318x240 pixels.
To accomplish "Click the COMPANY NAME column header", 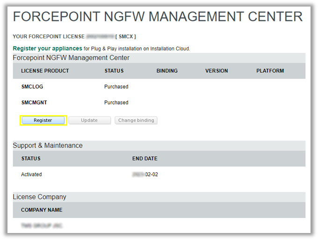I will click(x=42, y=210).
